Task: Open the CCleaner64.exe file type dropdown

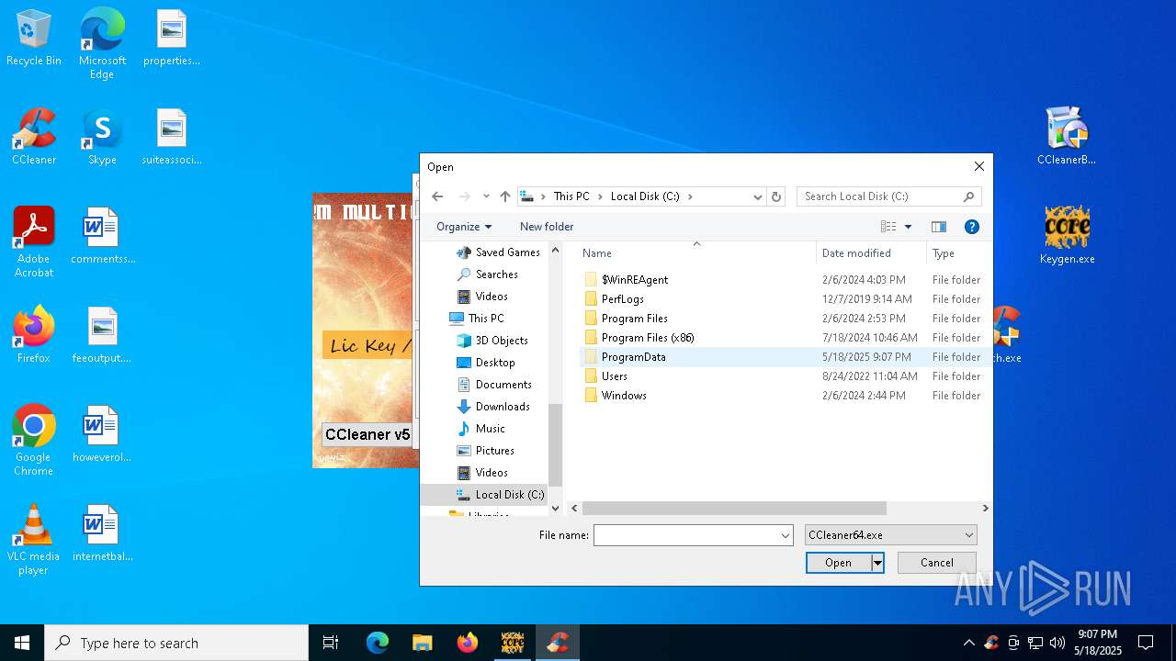Action: [x=891, y=535]
